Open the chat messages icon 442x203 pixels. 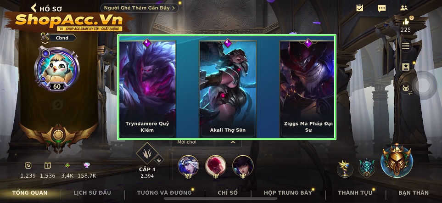[x=382, y=8]
